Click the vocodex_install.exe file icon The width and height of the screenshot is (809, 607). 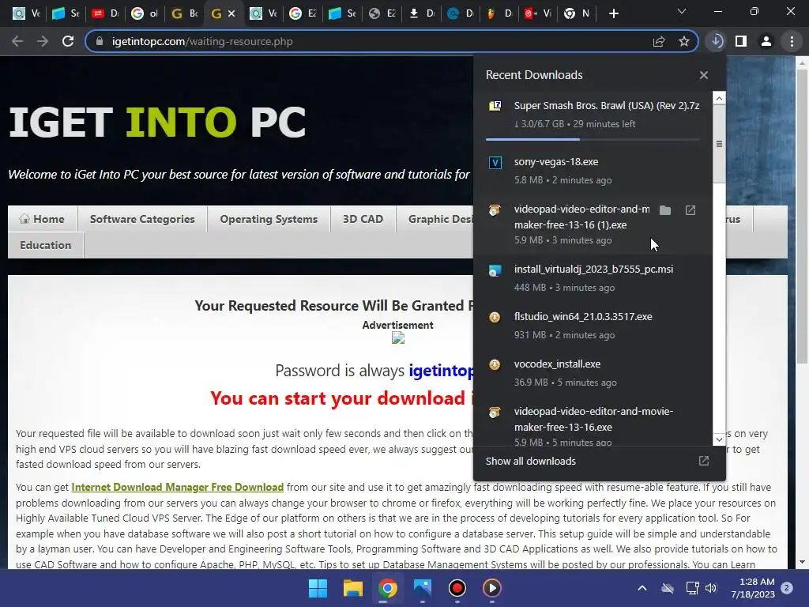click(495, 365)
